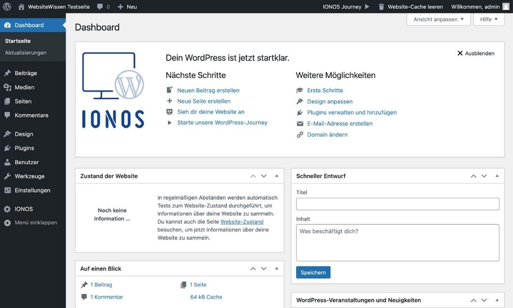The height and width of the screenshot is (308, 513).
Task: Click the Einstellungen sliders icon in sidebar
Action: click(x=7, y=190)
